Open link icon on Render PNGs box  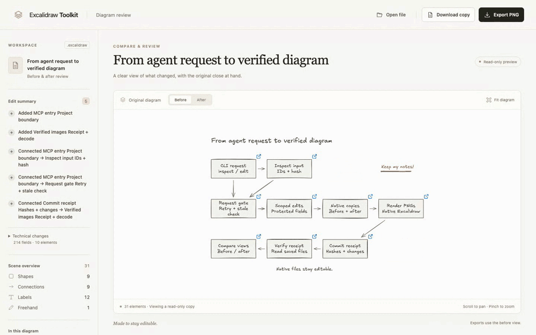(426, 197)
